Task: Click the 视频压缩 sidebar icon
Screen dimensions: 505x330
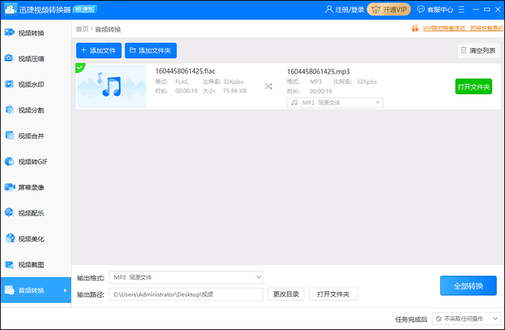Action: click(9, 59)
